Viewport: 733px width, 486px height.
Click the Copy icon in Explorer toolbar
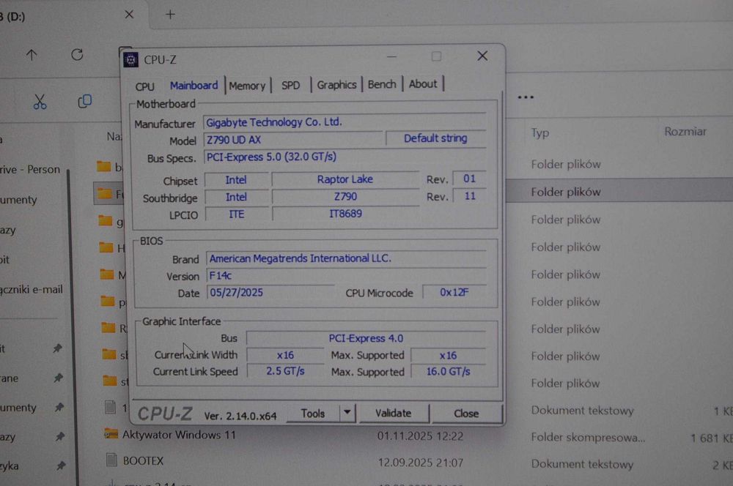(84, 101)
